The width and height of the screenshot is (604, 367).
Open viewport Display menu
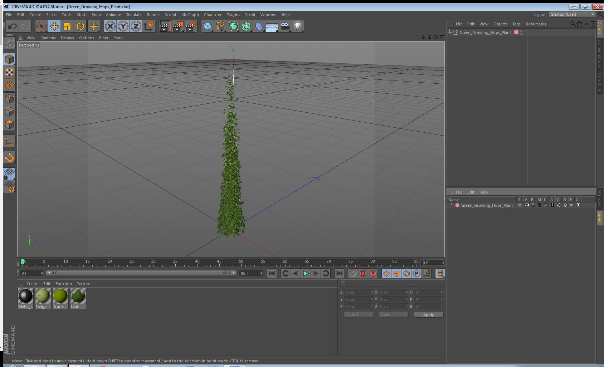tap(67, 38)
